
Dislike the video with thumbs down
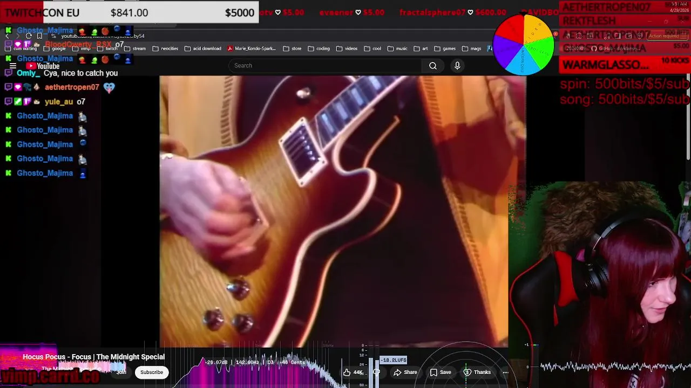pos(377,372)
